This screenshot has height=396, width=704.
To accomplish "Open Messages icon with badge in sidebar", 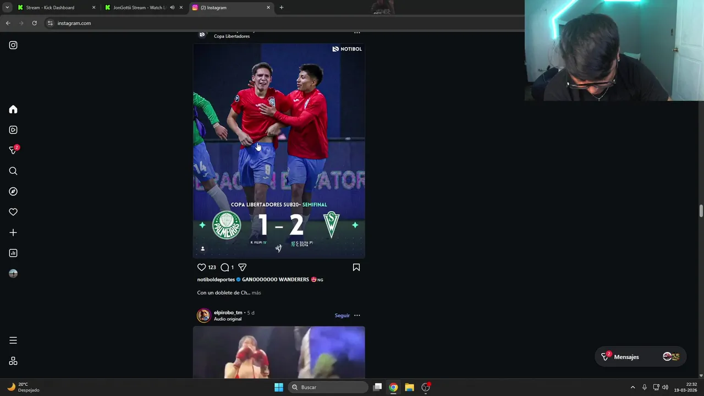I will [13, 150].
